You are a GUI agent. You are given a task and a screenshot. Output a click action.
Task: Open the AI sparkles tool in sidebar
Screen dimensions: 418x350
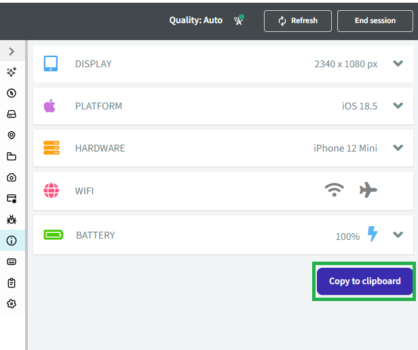12,72
